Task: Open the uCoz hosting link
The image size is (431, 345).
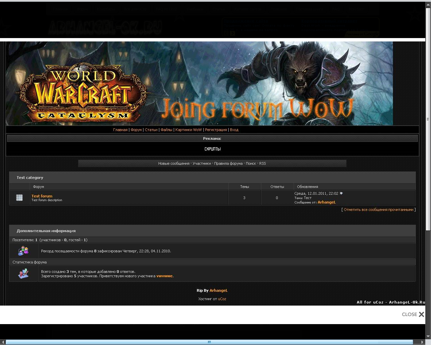Action: [222, 299]
